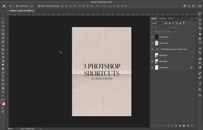Hide the Background layer
This screenshot has height=130, width=203.
coord(152,67)
